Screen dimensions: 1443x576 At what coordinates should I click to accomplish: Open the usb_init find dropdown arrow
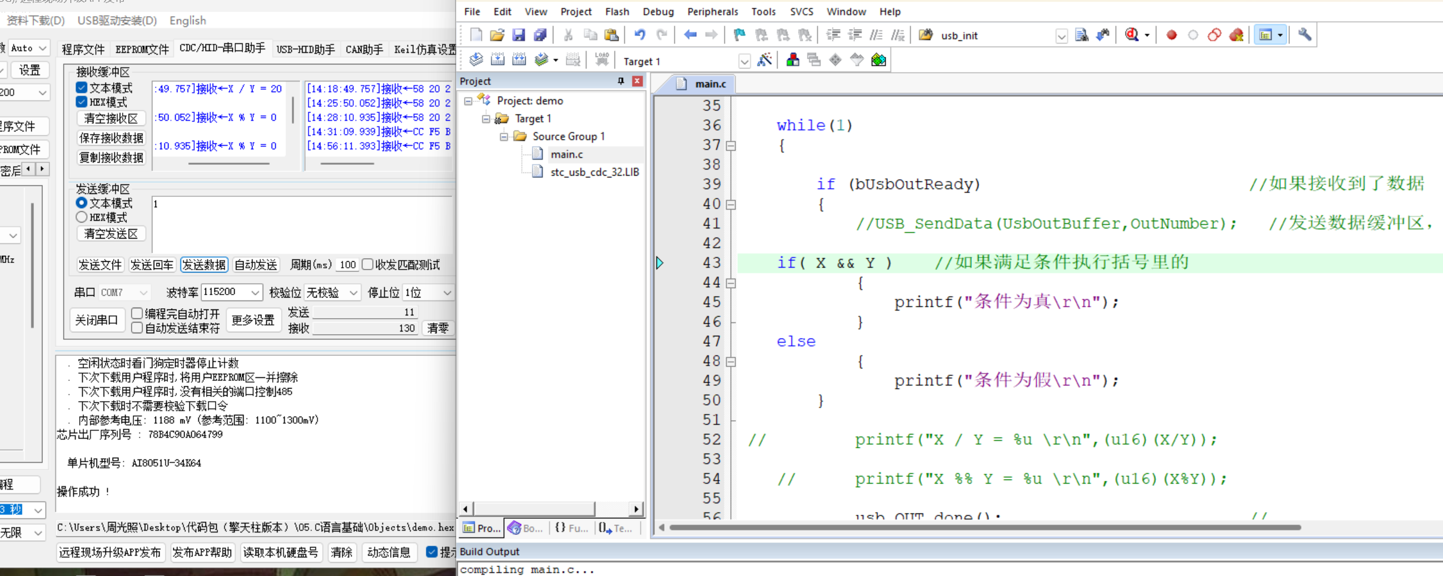(x=1061, y=36)
